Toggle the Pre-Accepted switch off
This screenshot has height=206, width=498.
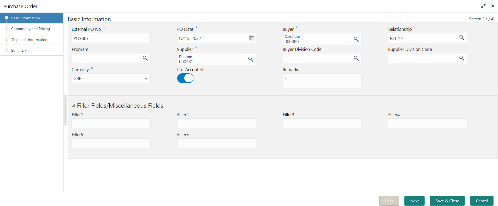tap(185, 78)
